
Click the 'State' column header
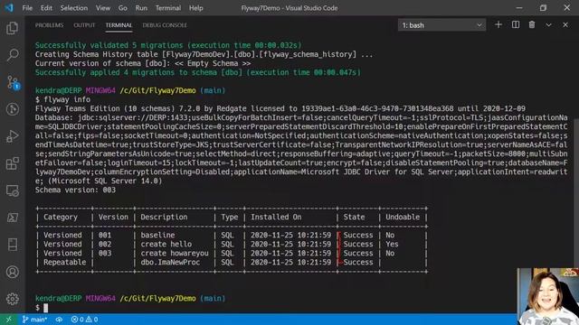click(354, 217)
